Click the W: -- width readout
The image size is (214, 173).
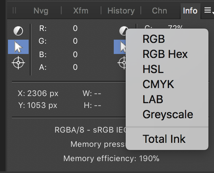point(92,94)
